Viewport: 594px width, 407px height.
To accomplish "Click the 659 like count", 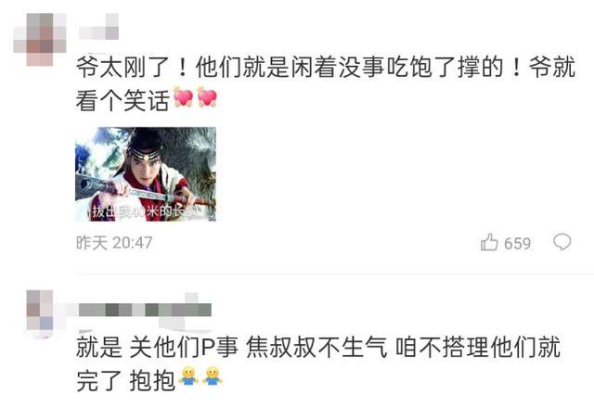I will coord(518,244).
